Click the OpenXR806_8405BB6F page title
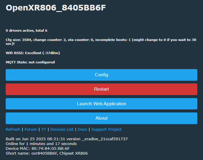Image resolution: width=203 pixels, height=160 pixels. tap(56, 8)
